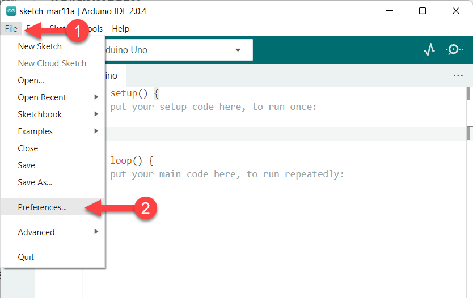Close the Arduino IDE window
The width and height of the screenshot is (473, 298).
click(456, 11)
